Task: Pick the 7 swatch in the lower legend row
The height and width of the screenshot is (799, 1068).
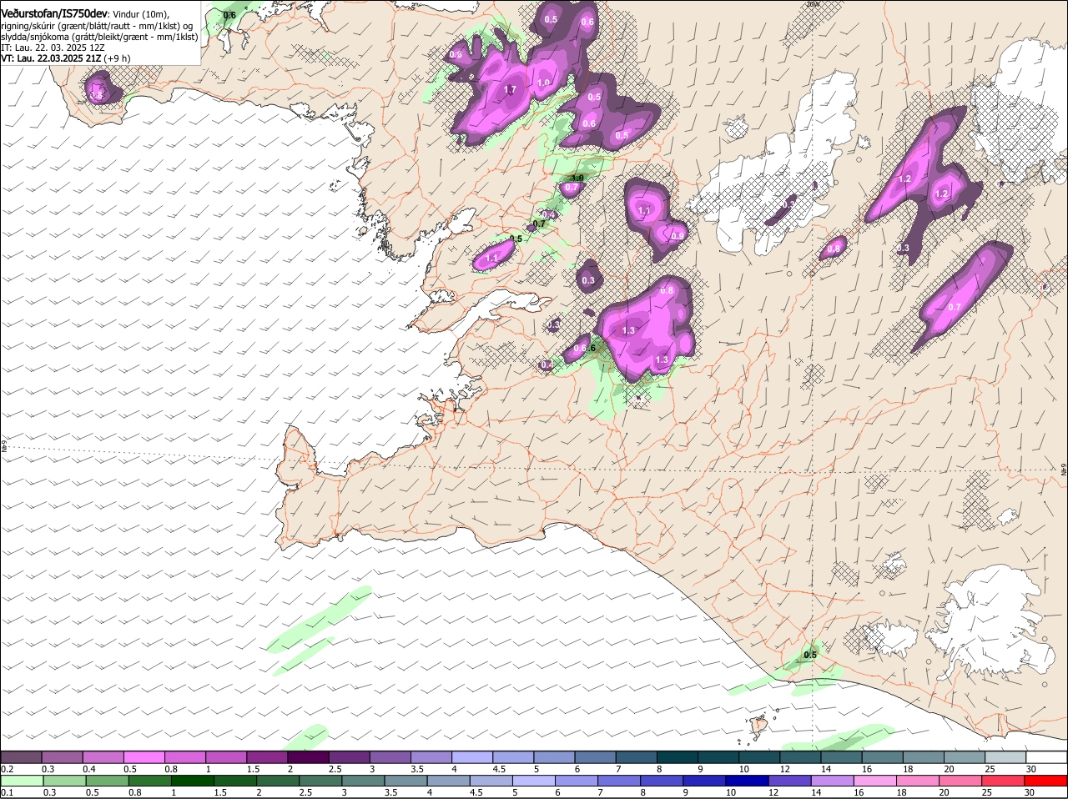Action: (619, 781)
